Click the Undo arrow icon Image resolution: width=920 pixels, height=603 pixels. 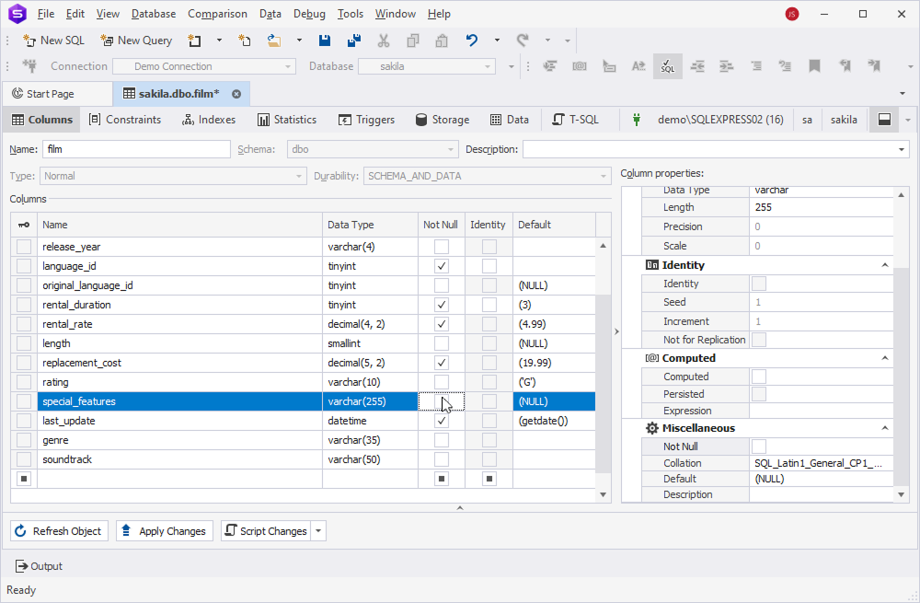click(x=472, y=41)
